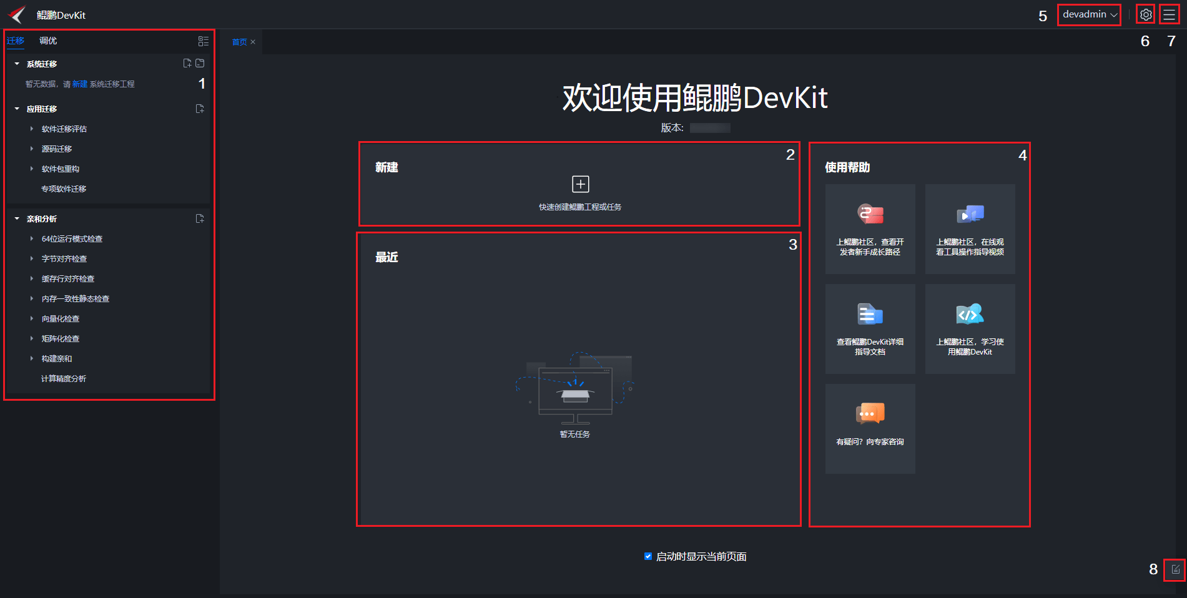The width and height of the screenshot is (1187, 598).
Task: Expand the 软件包重构 node
Action: 32,169
